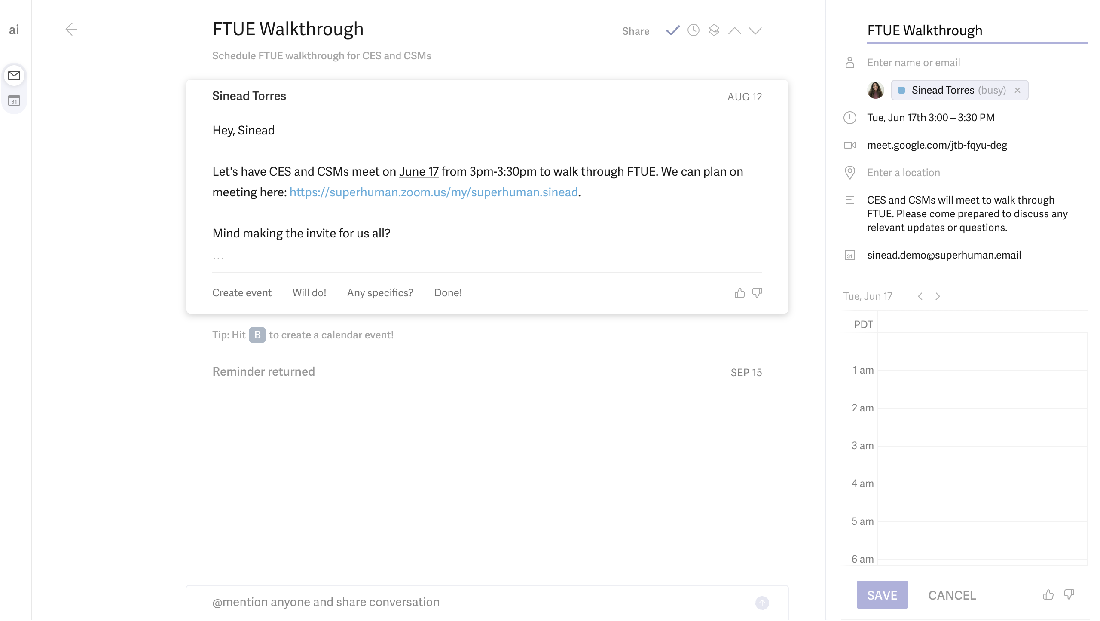Move conversation to another folder via stacked-squares icon
The height and width of the screenshot is (621, 1100).
pyautogui.click(x=714, y=30)
